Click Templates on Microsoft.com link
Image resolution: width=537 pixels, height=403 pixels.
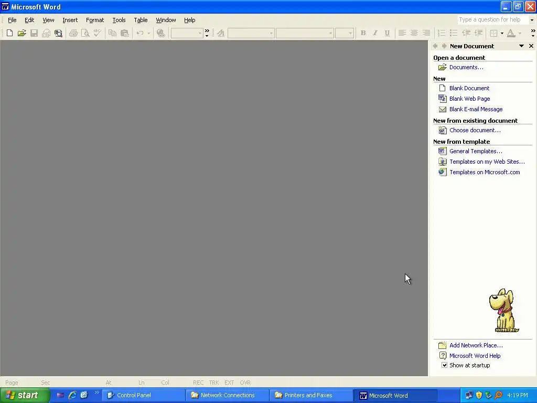coord(485,172)
